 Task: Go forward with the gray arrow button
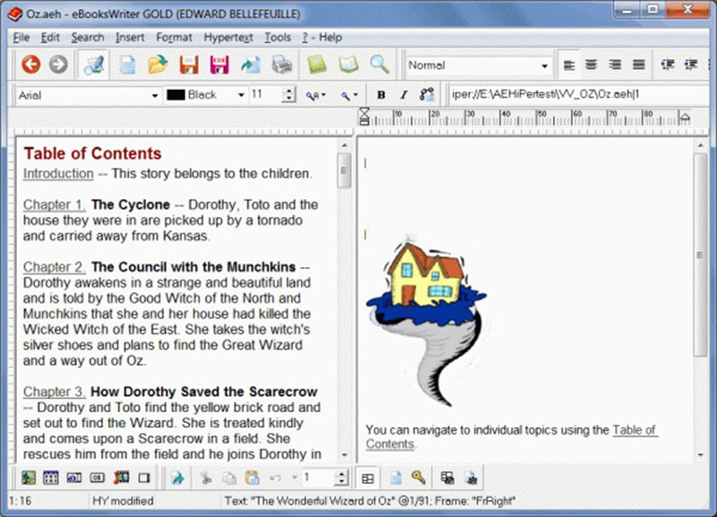coord(58,65)
